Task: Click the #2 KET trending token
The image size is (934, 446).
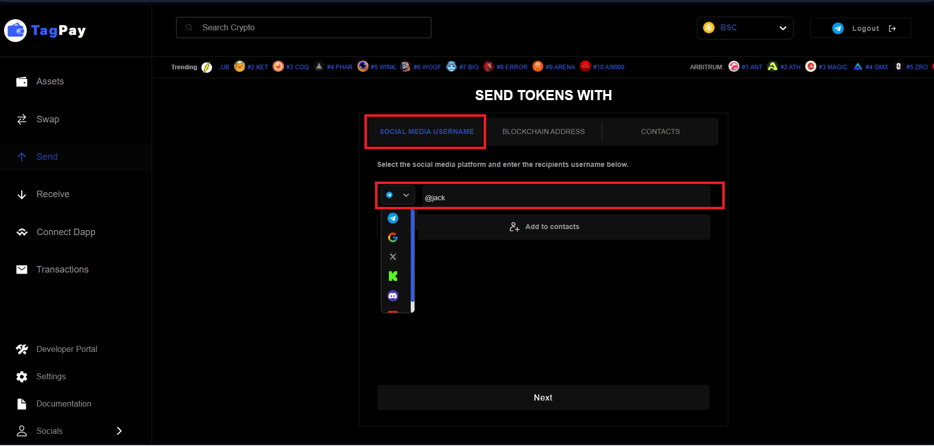Action: (x=252, y=67)
